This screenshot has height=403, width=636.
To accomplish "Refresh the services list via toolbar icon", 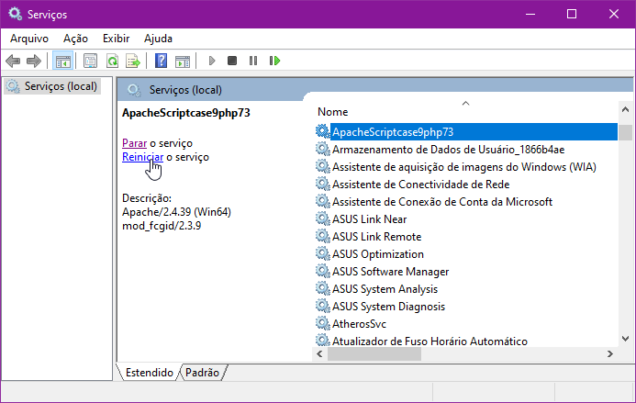I will 112,61.
